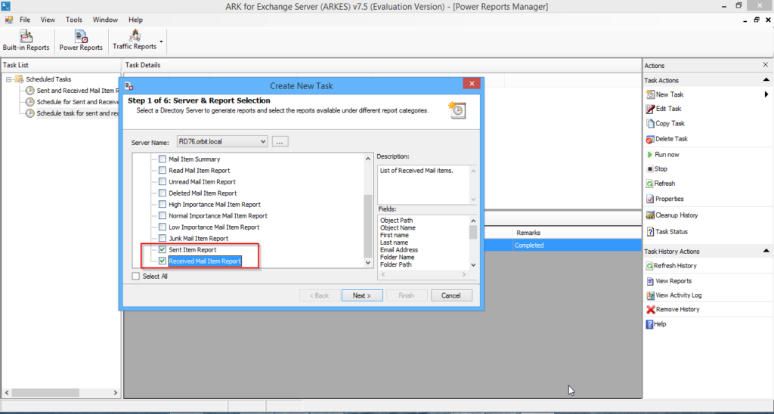This screenshot has width=774, height=414.
Task: Open Window menu
Action: pos(106,20)
